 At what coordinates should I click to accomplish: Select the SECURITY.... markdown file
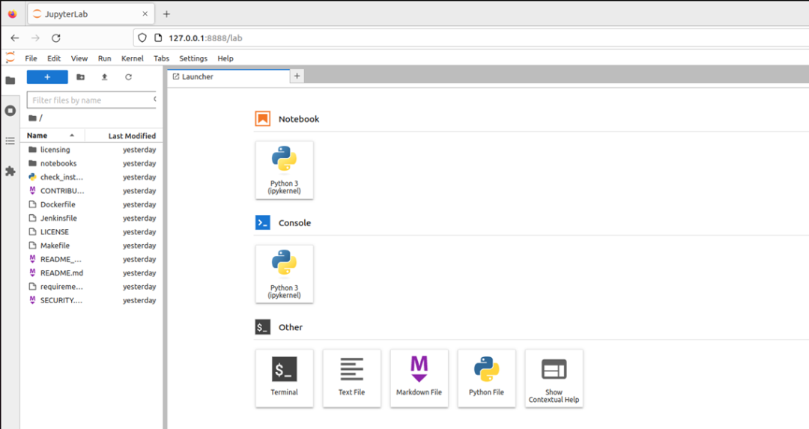click(92, 301)
